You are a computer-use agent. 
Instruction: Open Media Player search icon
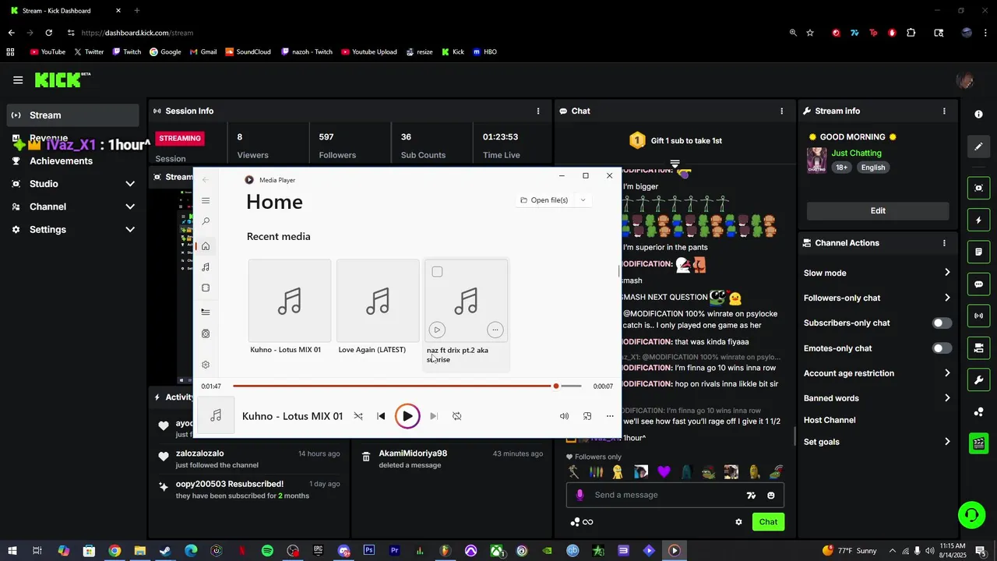tap(206, 221)
